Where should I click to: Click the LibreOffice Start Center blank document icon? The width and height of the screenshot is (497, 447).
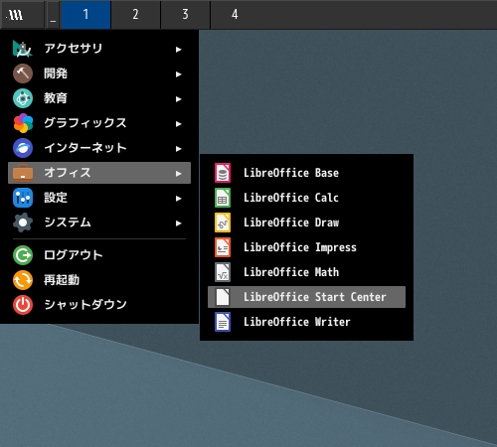(223, 297)
